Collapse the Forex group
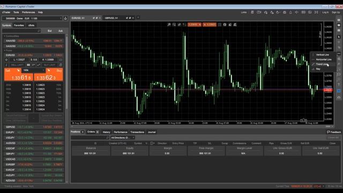The width and height of the screenshot is (343, 193). (x=5, y=50)
